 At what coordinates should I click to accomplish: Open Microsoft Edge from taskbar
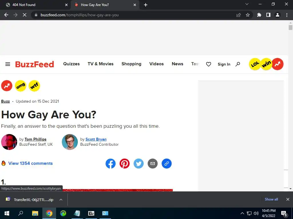[63, 213]
